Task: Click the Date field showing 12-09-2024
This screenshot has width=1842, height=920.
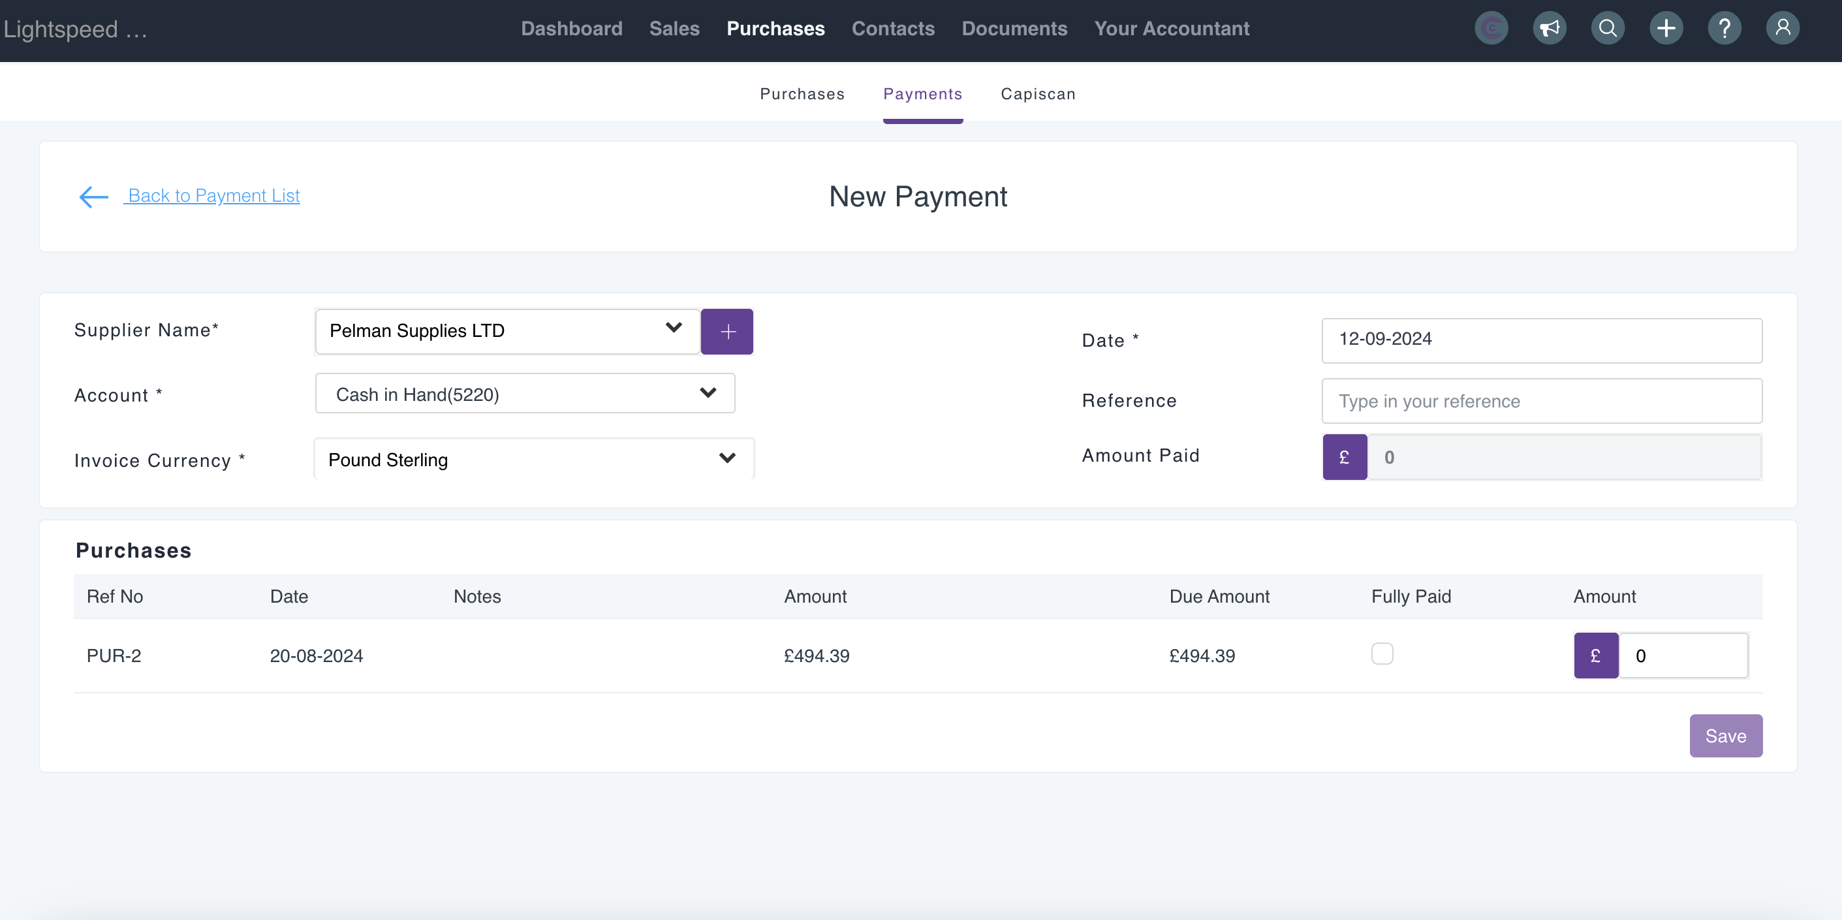Action: point(1541,340)
